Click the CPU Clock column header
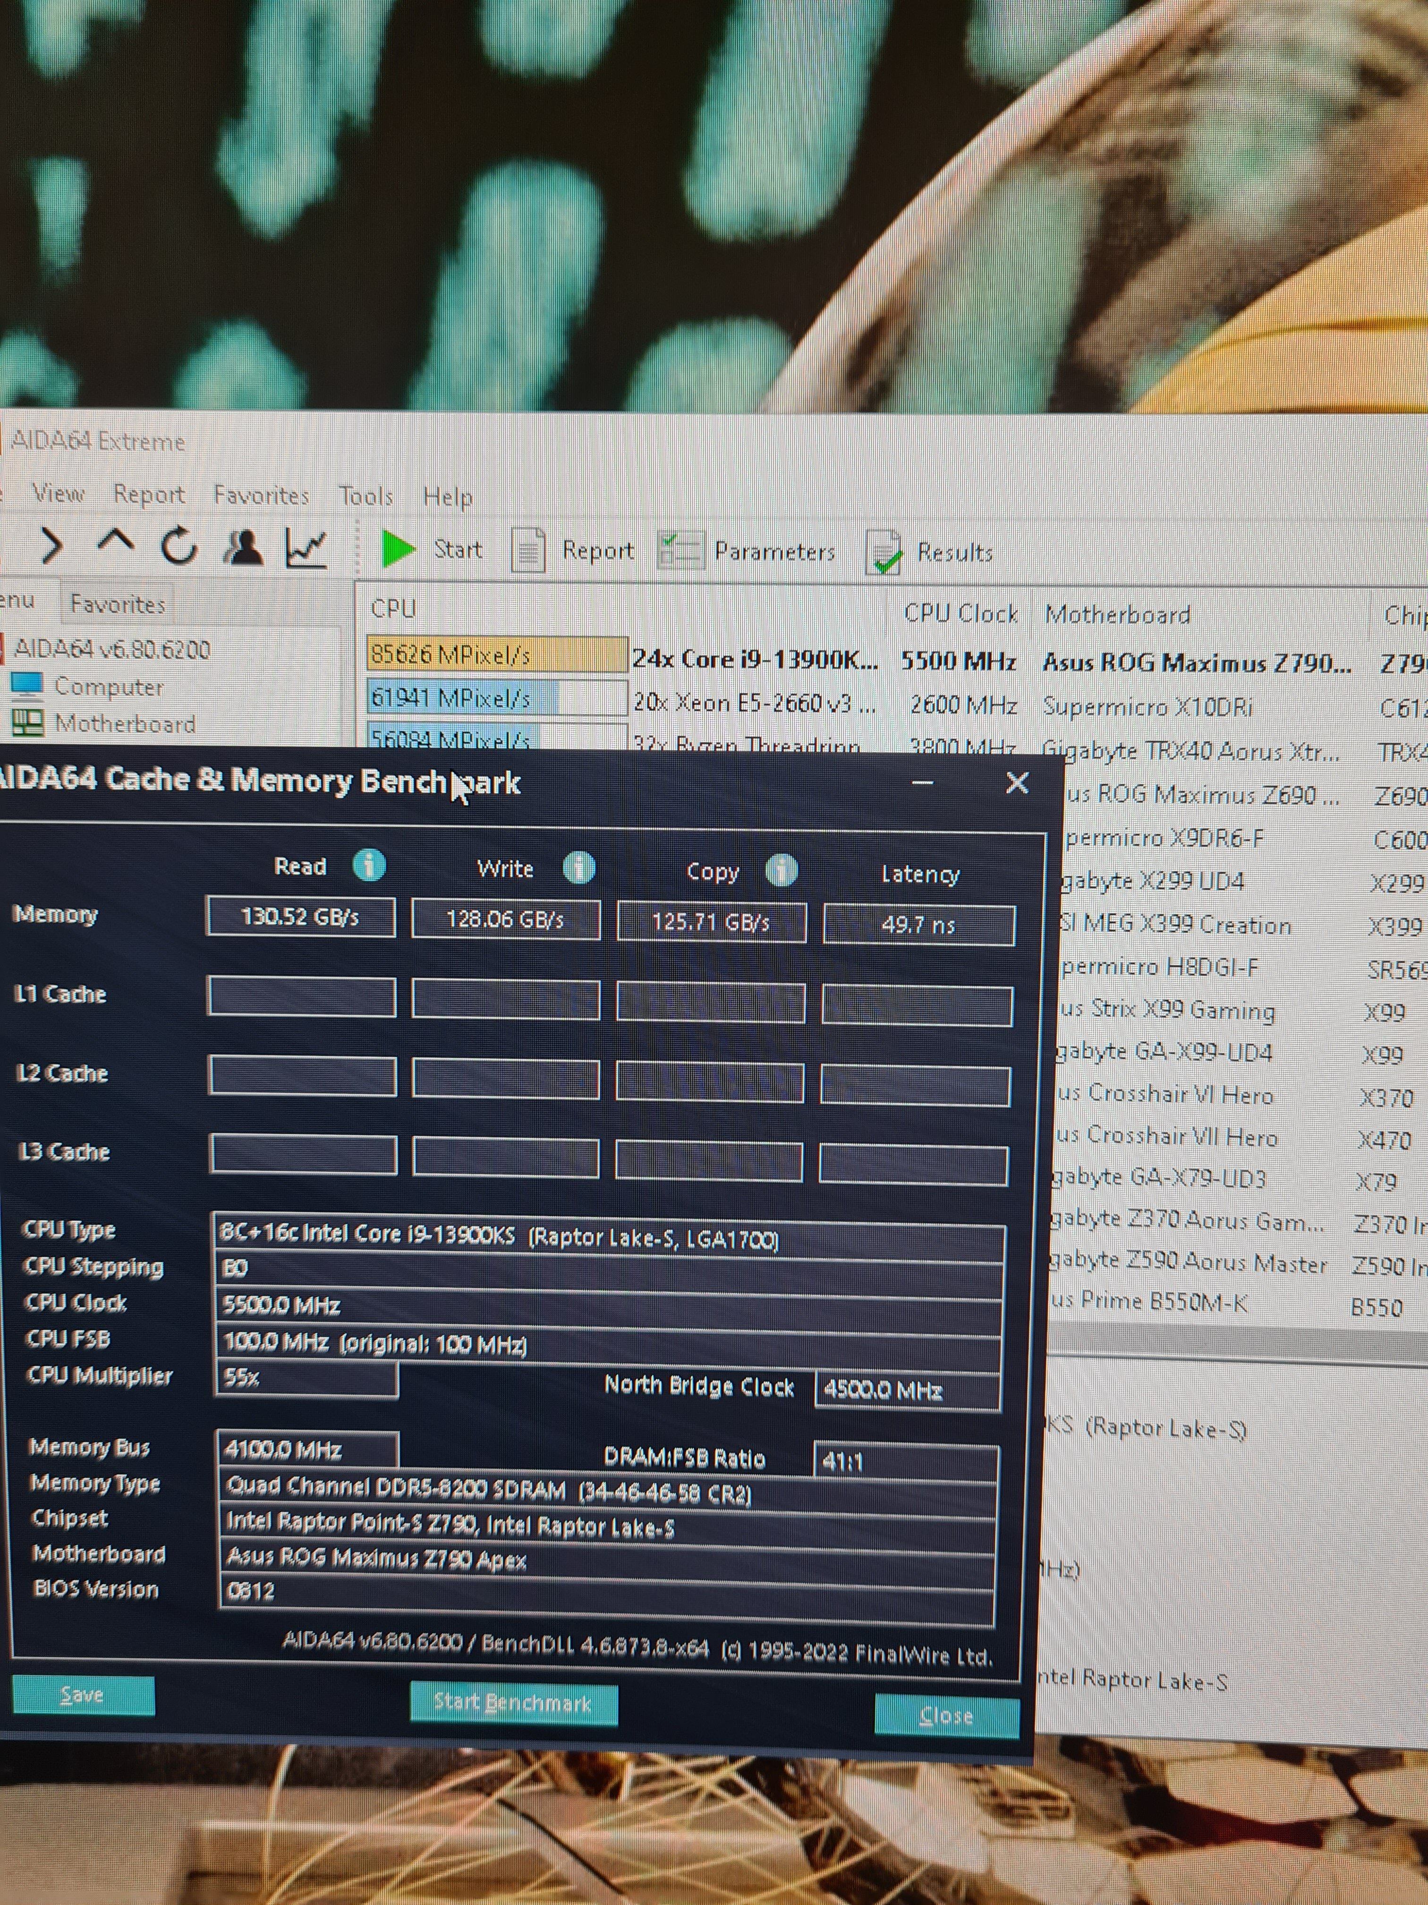This screenshot has width=1428, height=1905. tap(960, 613)
